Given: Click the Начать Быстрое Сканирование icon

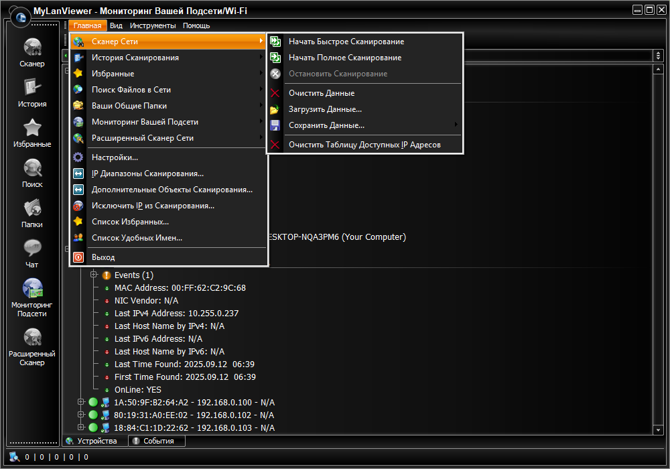Looking at the screenshot, I should click(x=275, y=42).
